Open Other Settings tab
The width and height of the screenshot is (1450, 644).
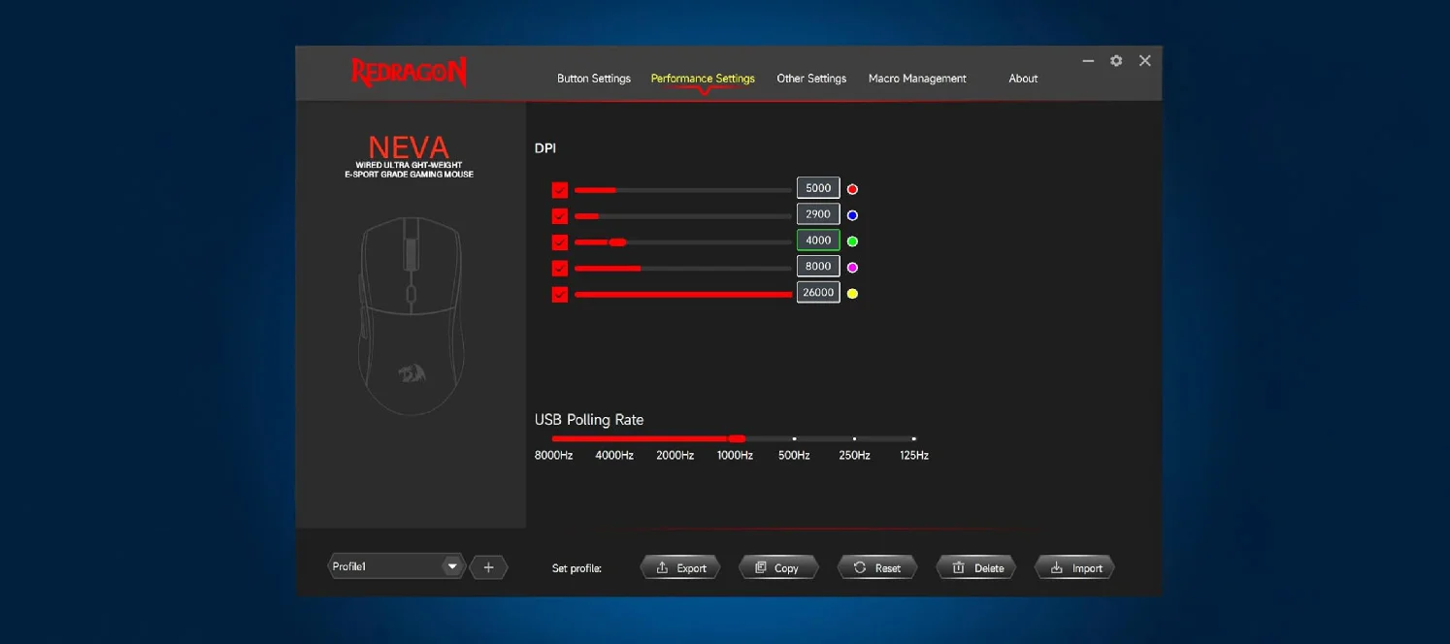[811, 79]
